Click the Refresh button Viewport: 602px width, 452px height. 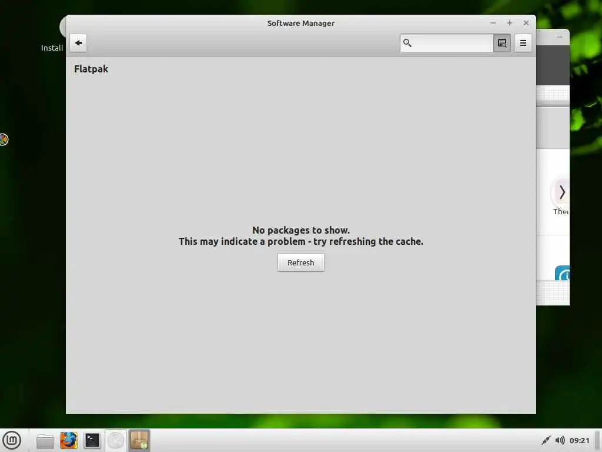300,262
